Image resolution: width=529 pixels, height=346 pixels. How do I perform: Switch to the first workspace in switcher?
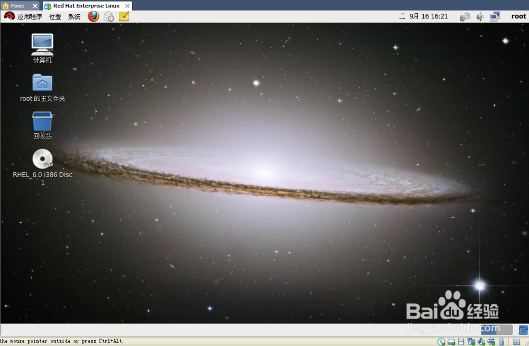[489, 330]
